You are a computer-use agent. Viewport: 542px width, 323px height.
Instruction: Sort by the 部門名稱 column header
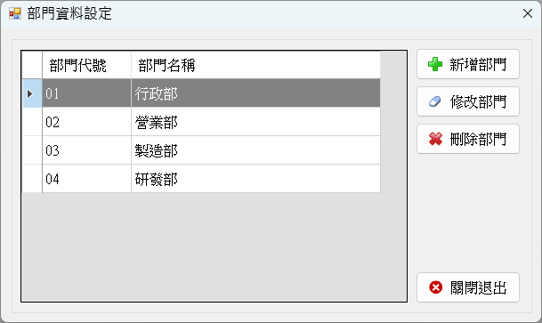(x=255, y=65)
